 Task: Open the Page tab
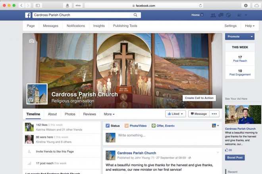(31, 26)
